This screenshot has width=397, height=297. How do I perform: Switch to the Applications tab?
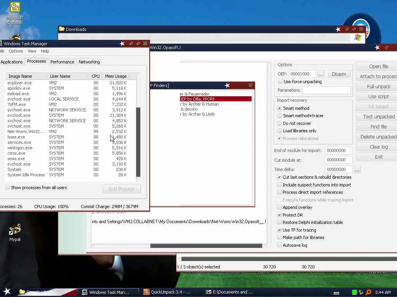[x=11, y=62]
